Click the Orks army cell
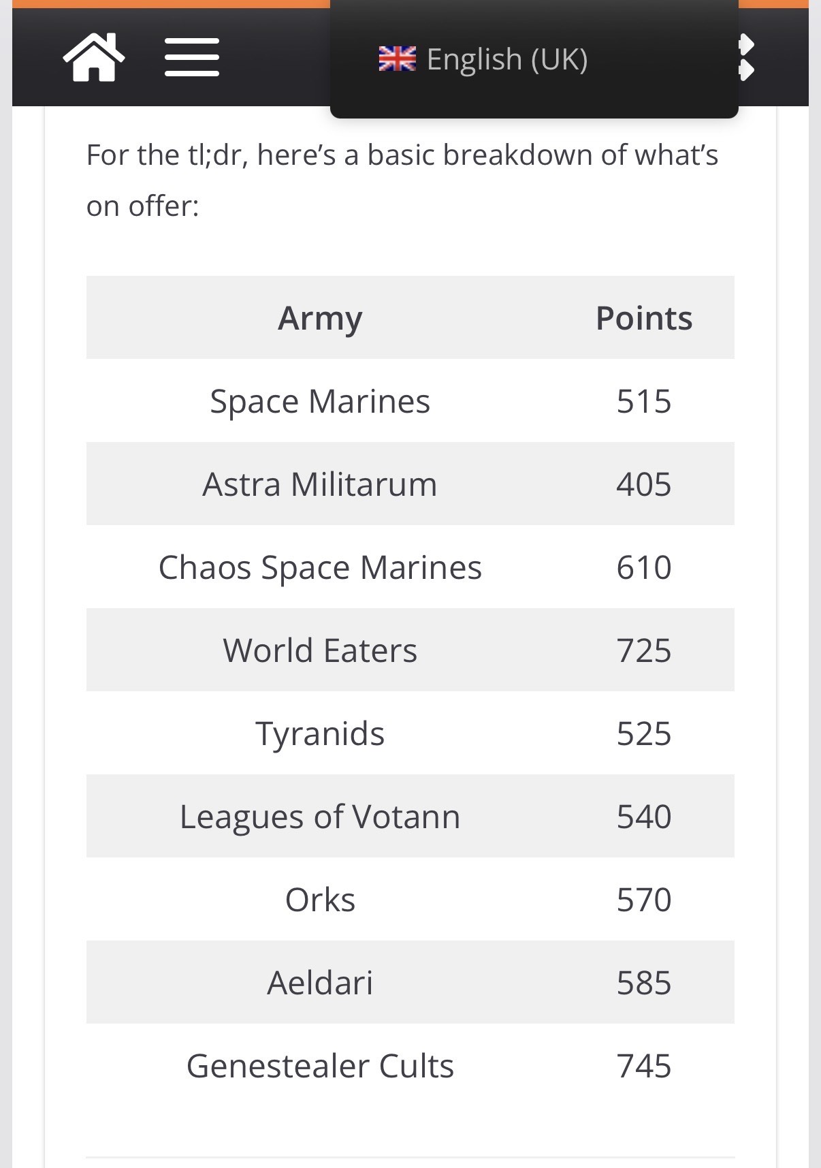This screenshot has width=821, height=1168. 320,900
